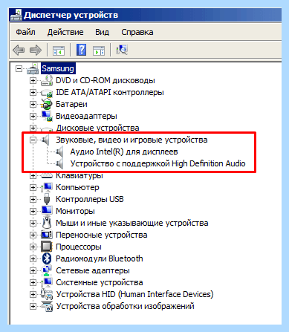Click the Компьютер icon in the tree
Viewport: 289px width, 332px height.
47,187
